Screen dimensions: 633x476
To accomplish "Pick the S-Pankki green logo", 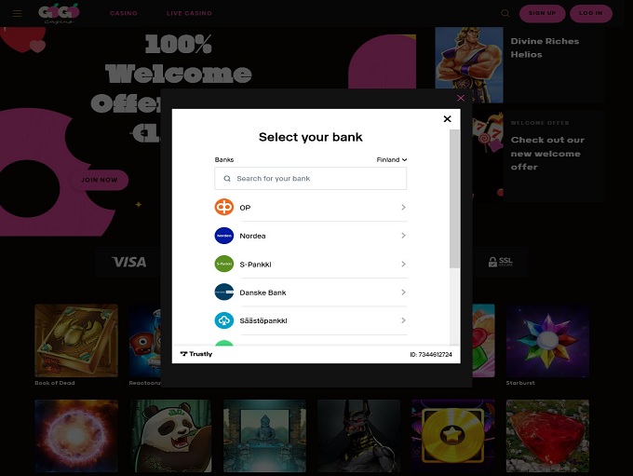I will 224,264.
